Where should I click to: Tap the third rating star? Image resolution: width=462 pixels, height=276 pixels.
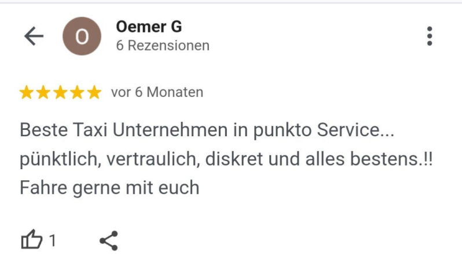[x=60, y=92]
